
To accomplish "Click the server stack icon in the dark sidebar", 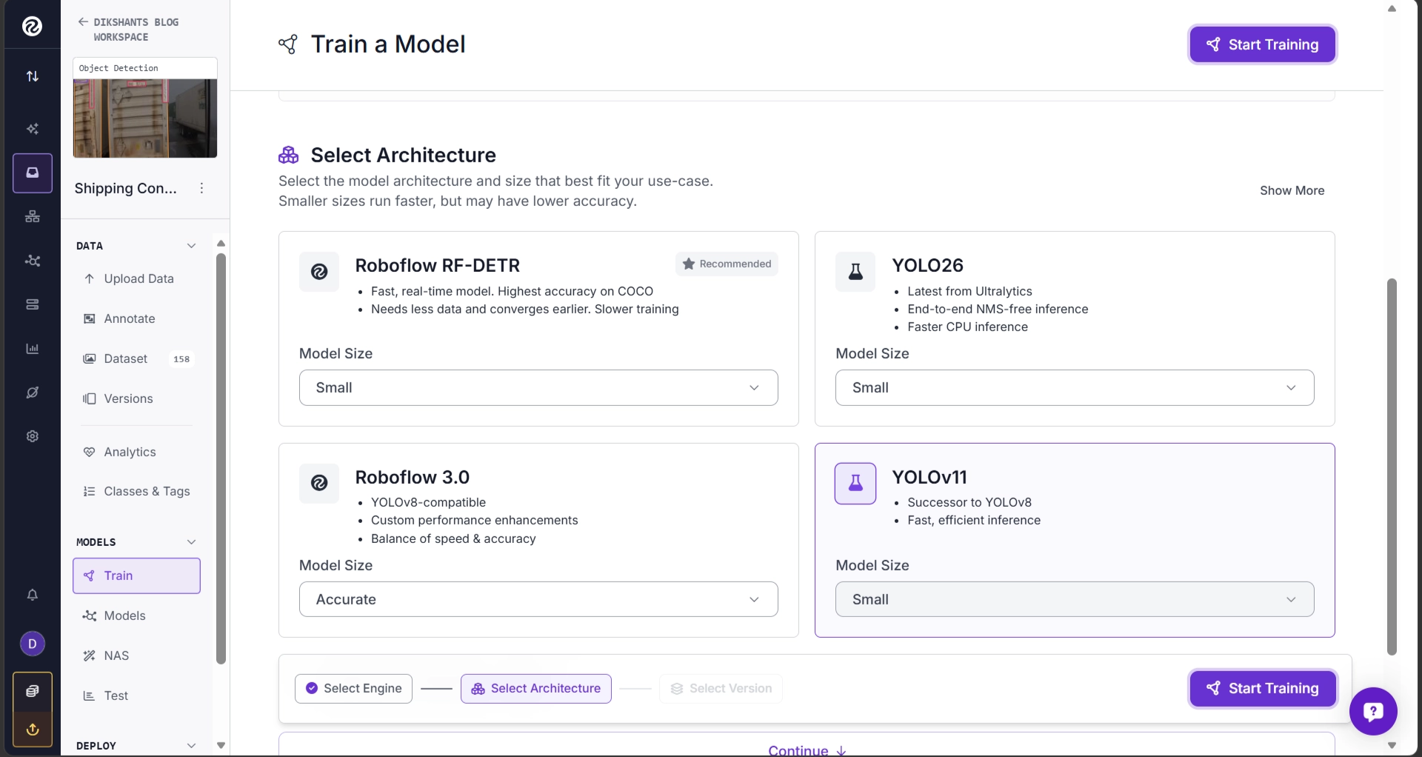I will click(33, 304).
